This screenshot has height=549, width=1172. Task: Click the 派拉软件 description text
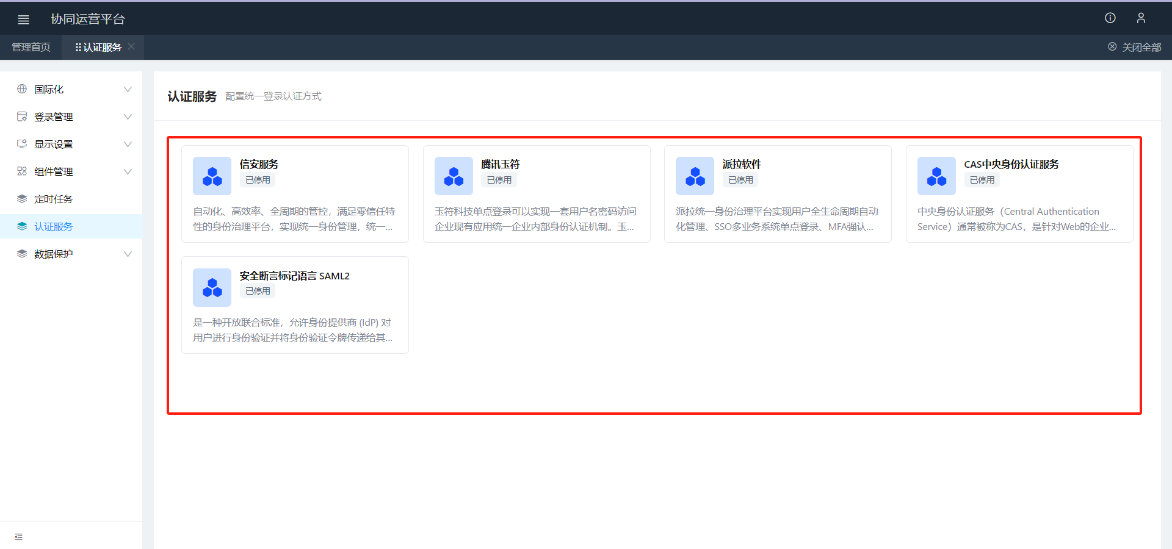[x=777, y=219]
